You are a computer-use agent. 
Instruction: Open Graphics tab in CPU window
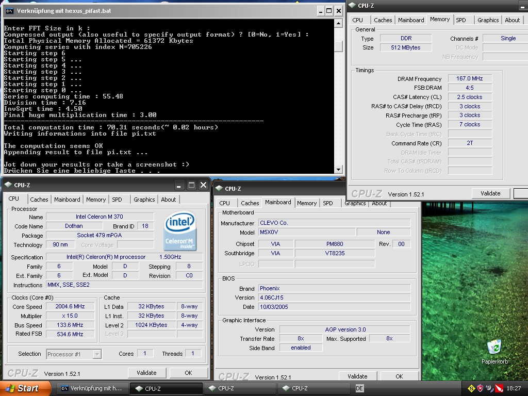(144, 200)
